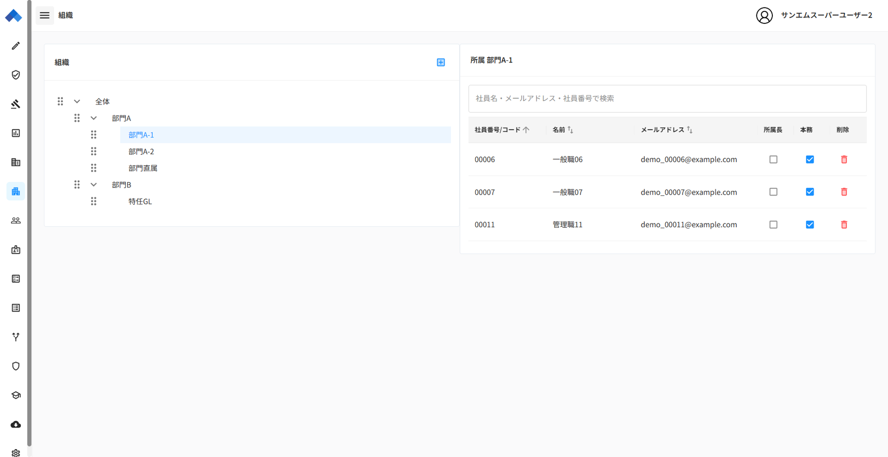Open the cloud download sidebar icon
This screenshot has width=888, height=457.
pos(16,424)
